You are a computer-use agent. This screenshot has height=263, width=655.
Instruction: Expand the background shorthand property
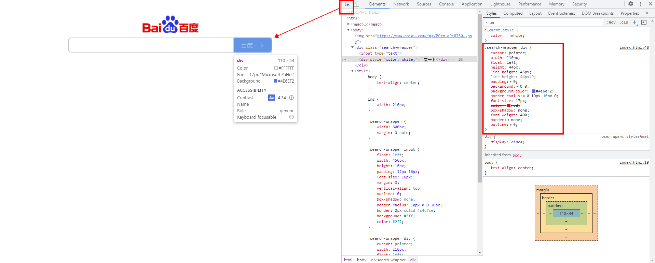pyautogui.click(x=518, y=87)
